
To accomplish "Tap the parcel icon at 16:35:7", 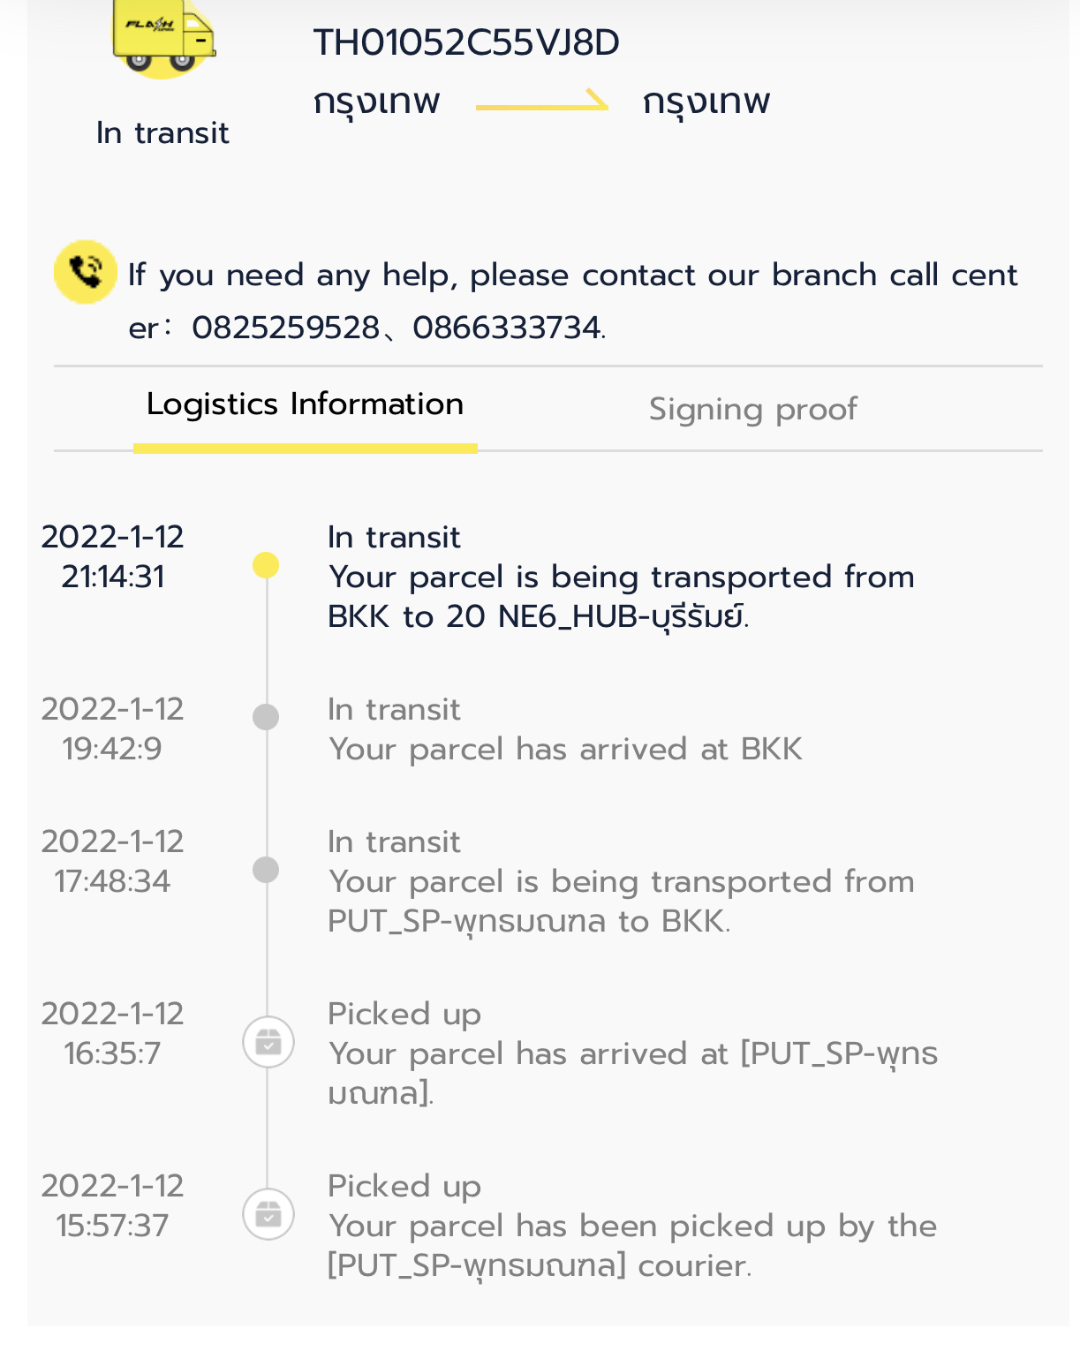I will [268, 1042].
